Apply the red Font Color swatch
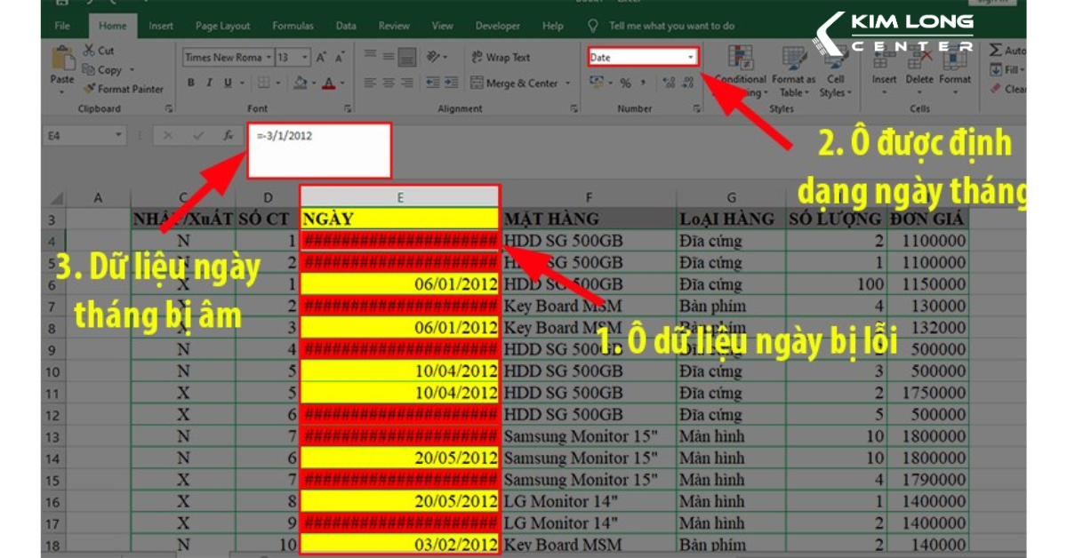The height and width of the screenshot is (558, 1067). (328, 83)
